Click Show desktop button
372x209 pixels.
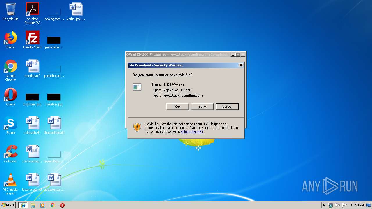pyautogui.click(x=369, y=205)
